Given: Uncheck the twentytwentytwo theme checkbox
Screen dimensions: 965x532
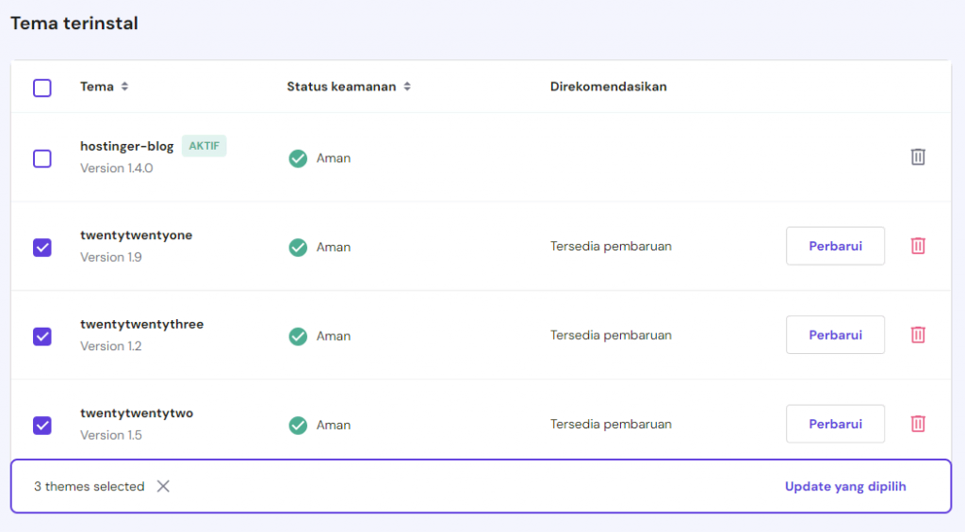Looking at the screenshot, I should pos(42,426).
